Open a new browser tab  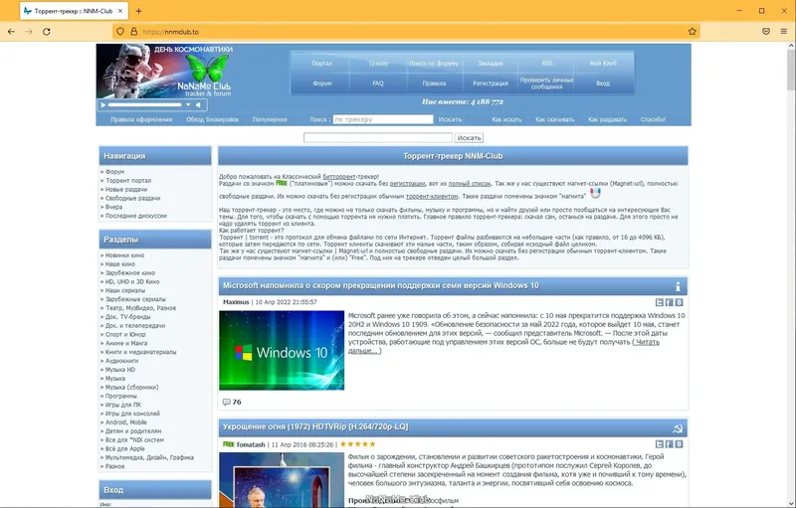click(x=138, y=11)
